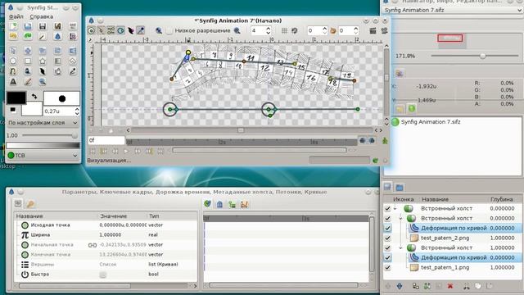524x295 pixels.
Task: Click the play button under timeline
Action: [126, 151]
